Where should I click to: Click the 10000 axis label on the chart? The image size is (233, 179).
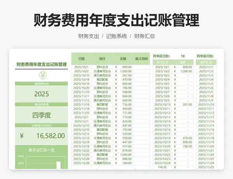click(20, 156)
